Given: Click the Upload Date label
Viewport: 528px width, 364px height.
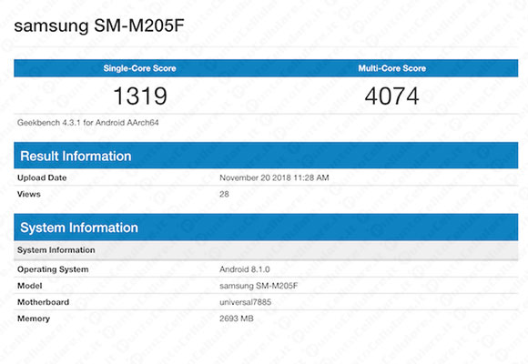Looking at the screenshot, I should coord(42,177).
